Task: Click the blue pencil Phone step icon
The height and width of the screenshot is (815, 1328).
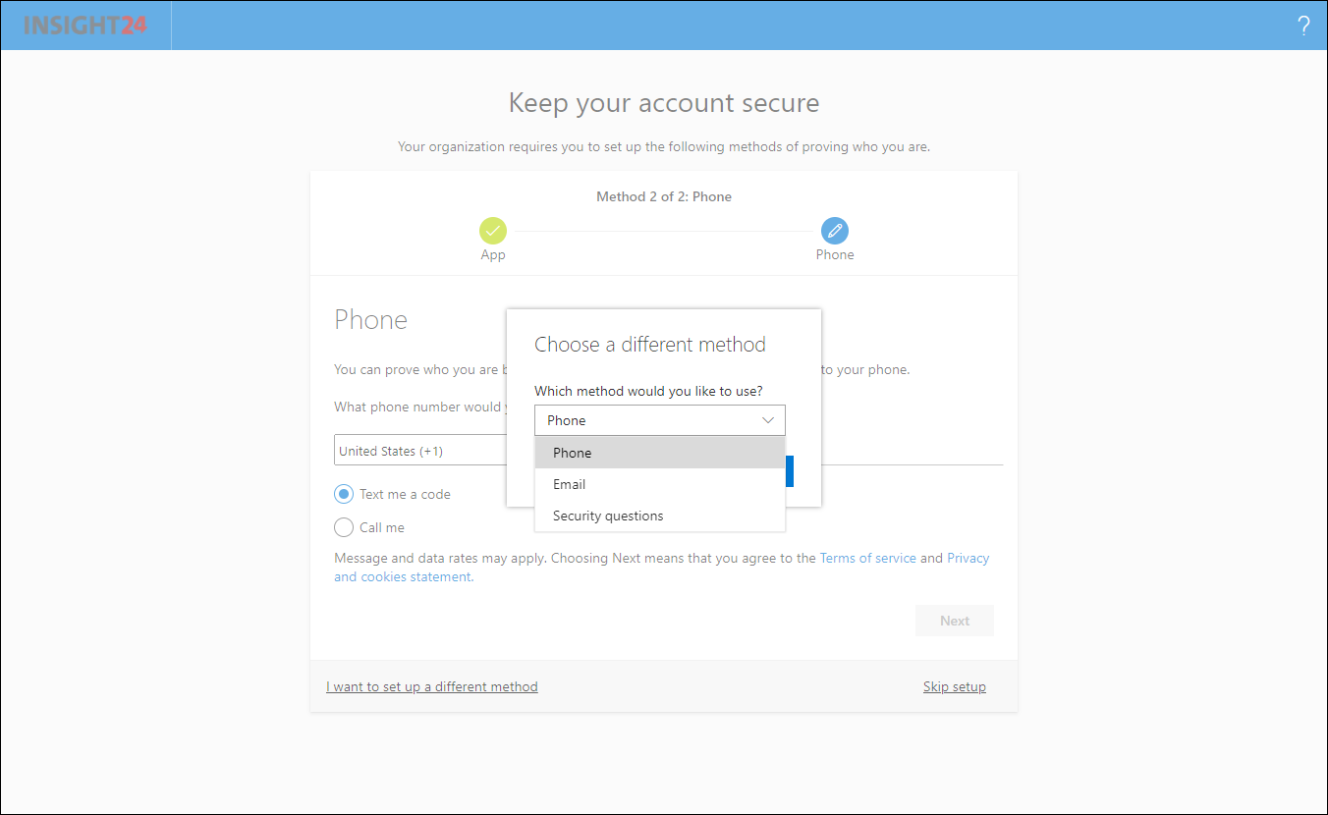Action: 834,231
